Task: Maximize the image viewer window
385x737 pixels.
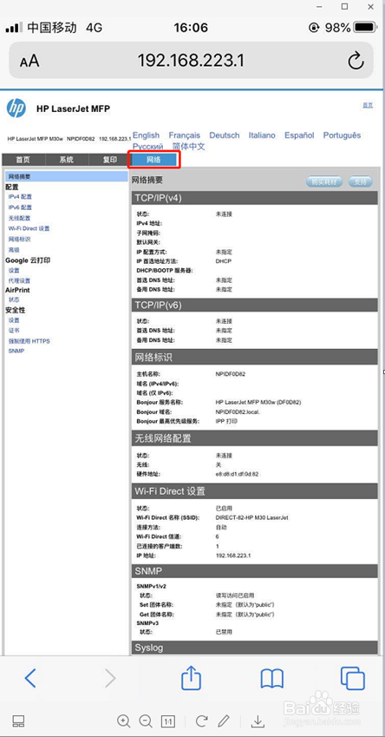Action: coord(344,7)
